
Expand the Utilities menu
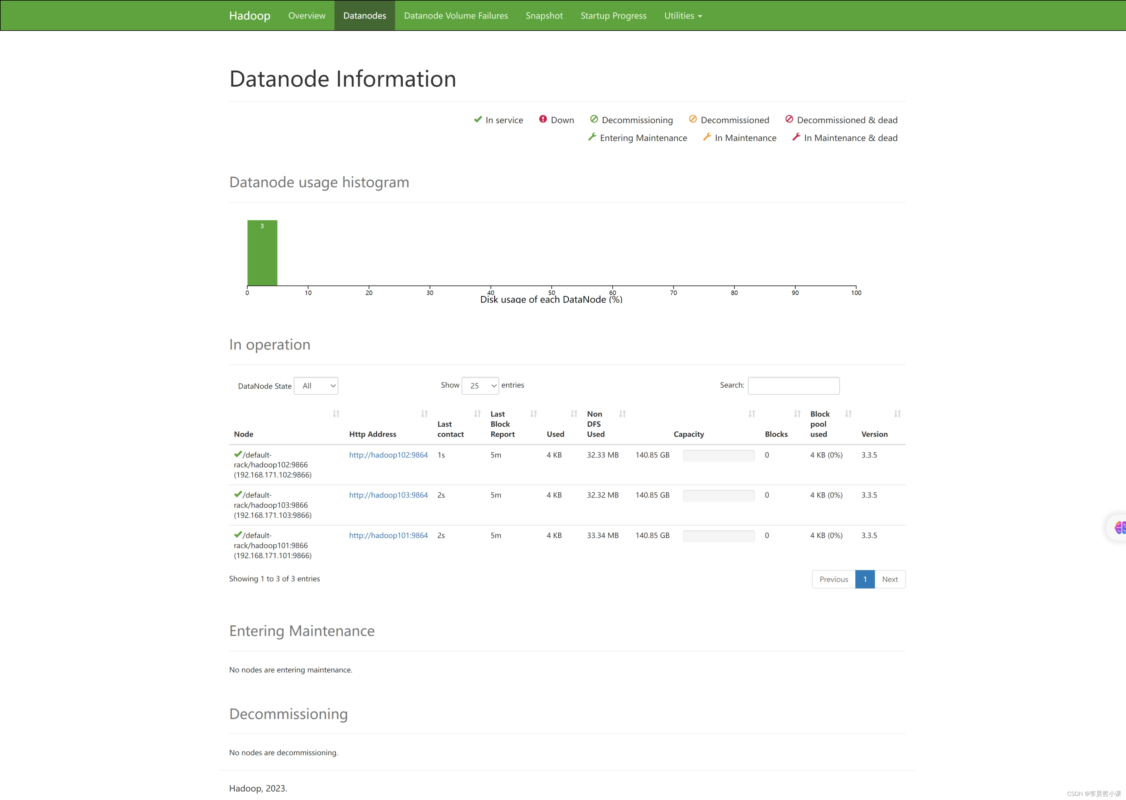pos(683,15)
